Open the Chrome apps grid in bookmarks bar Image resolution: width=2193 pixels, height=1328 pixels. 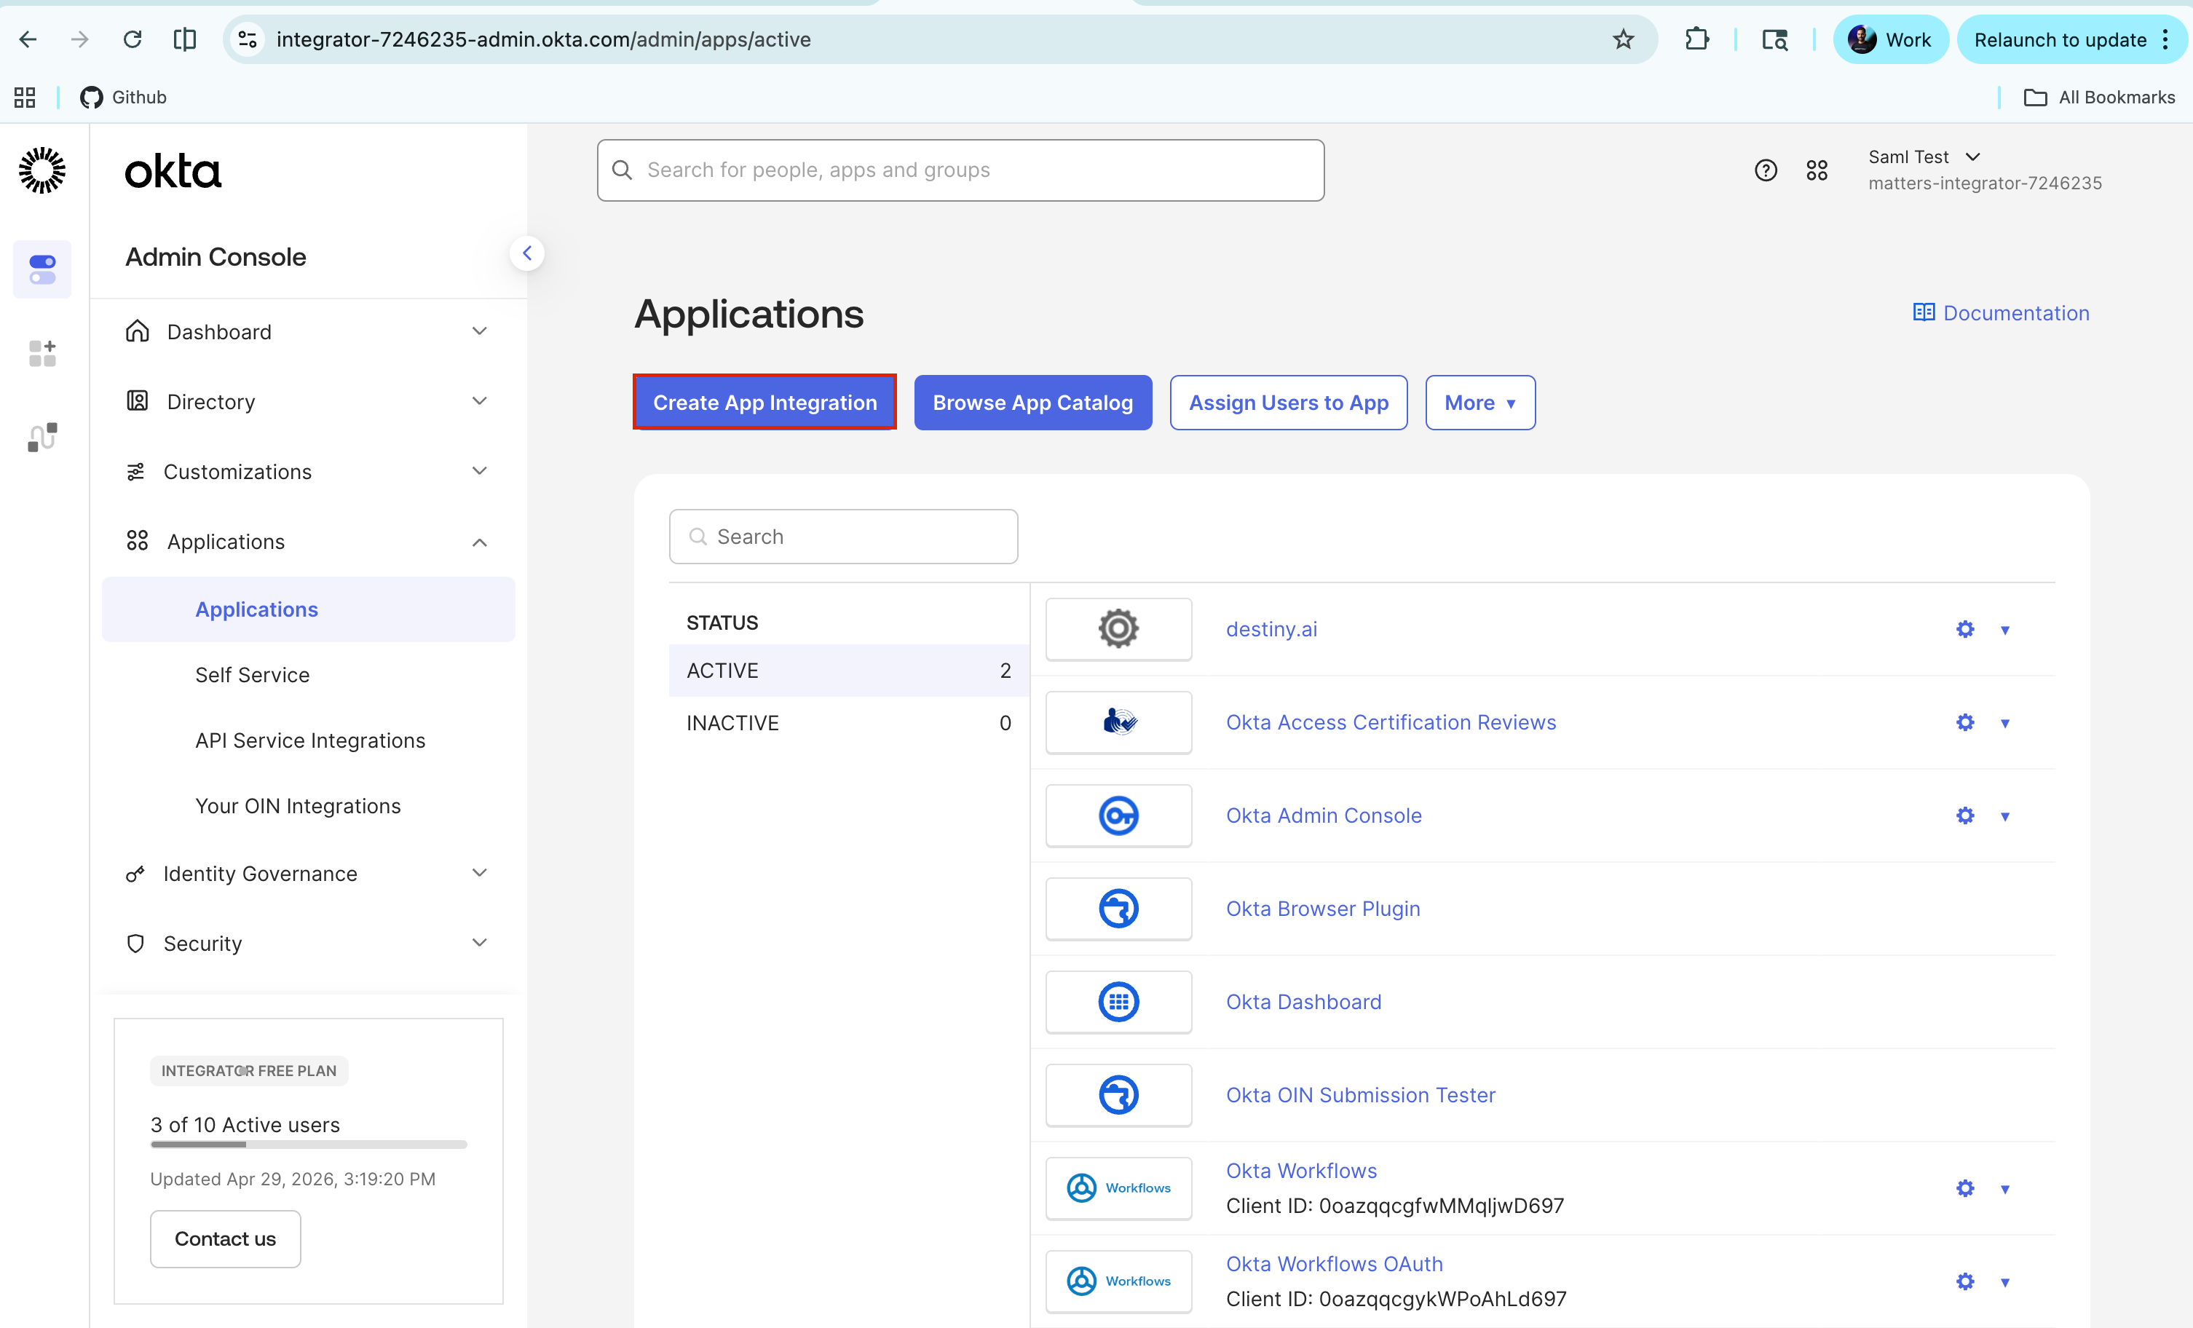coord(25,97)
